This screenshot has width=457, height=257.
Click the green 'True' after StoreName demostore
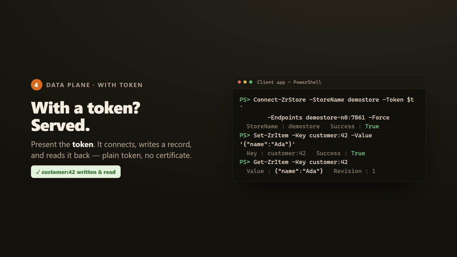coord(372,126)
